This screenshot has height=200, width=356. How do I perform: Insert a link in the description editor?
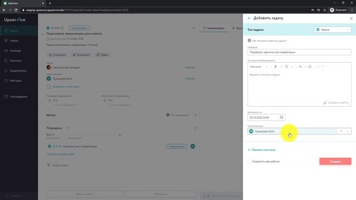tap(300, 67)
